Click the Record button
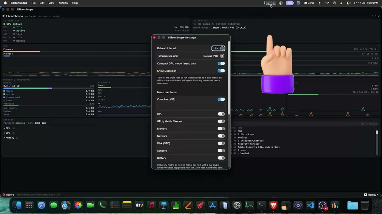The image size is (382, 214). (8, 195)
